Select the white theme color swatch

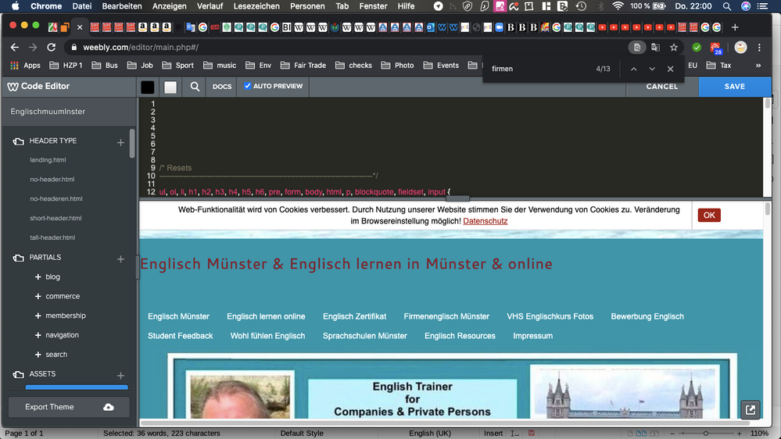(170, 87)
